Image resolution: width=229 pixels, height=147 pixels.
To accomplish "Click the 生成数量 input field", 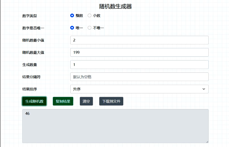I will pos(139,65).
